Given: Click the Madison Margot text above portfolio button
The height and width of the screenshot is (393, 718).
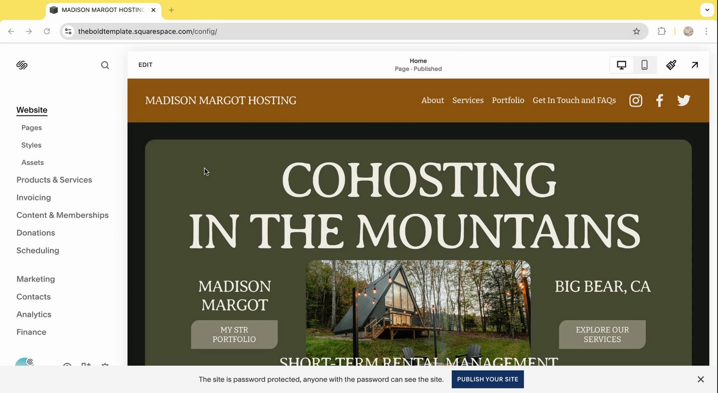Looking at the screenshot, I should [x=234, y=295].
